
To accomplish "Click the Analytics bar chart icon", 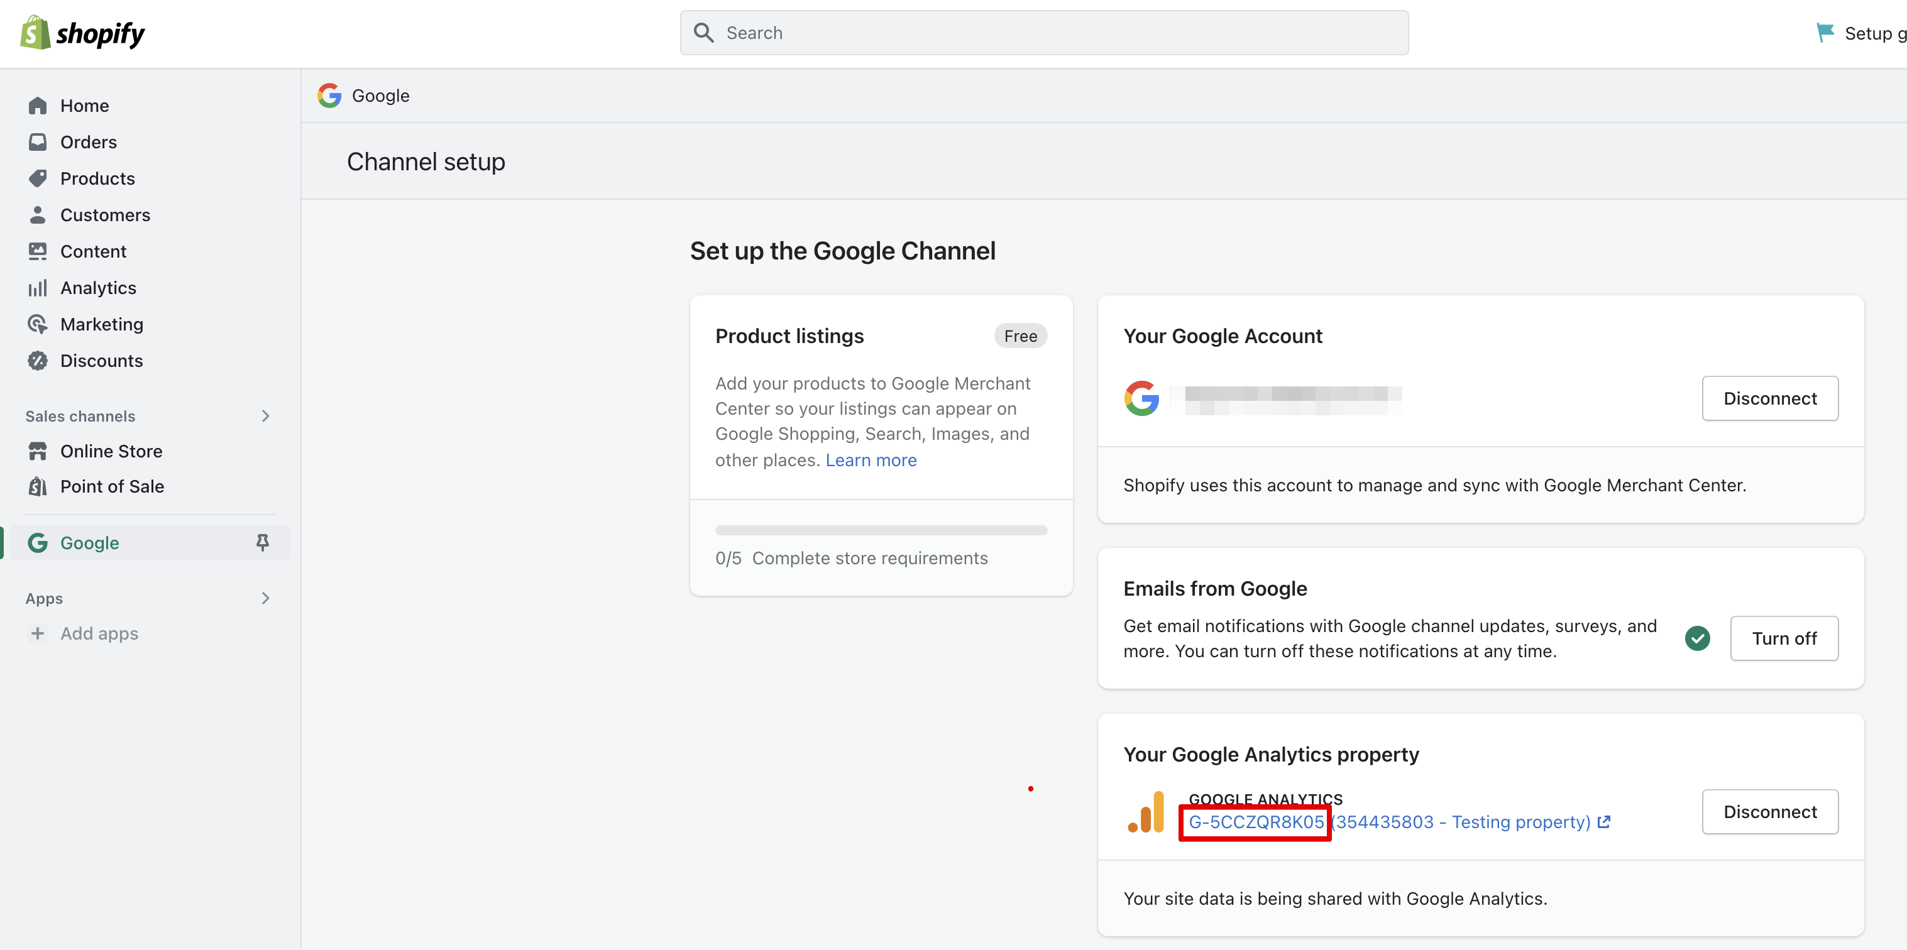I will pos(38,287).
